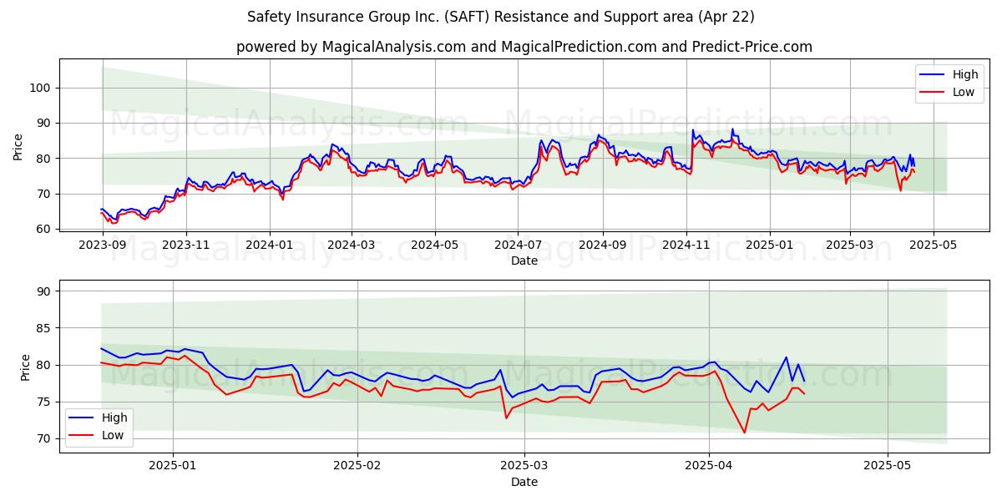Click the lower chart 'Price' axis title
Screen dimensions: 1002x501
click(x=24, y=367)
